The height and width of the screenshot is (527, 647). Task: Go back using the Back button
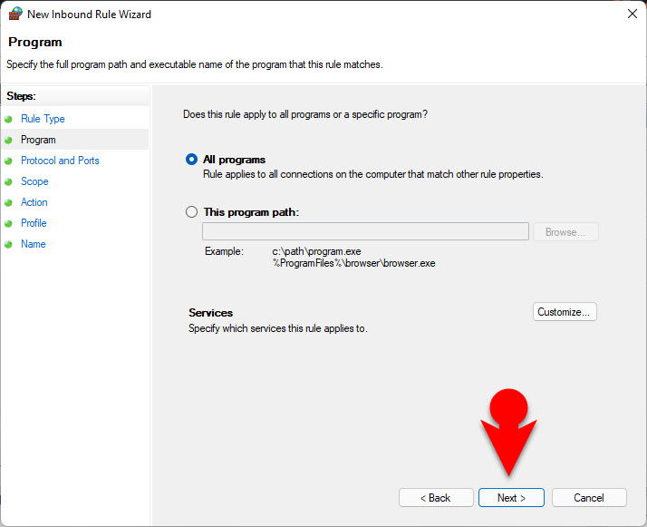coord(436,498)
